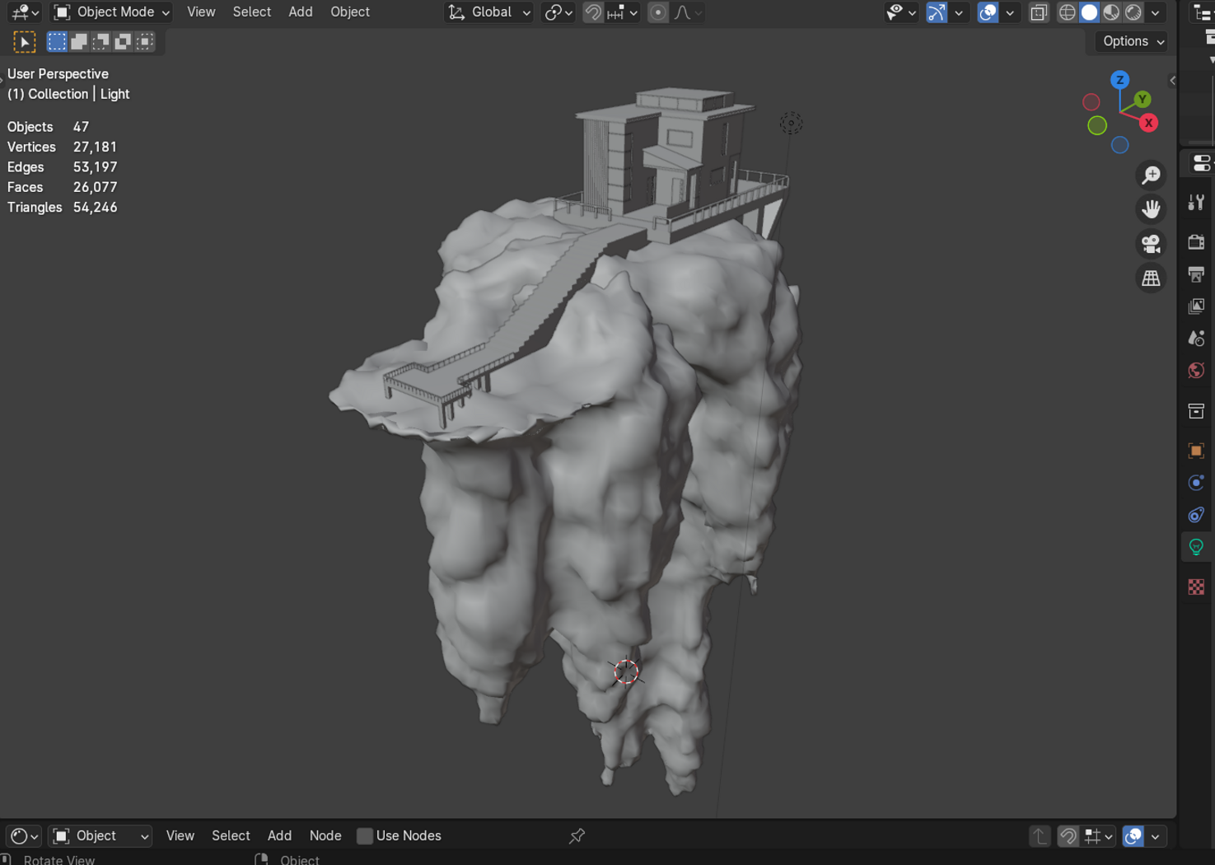Switch perspective/orthographic with the grid icon
1215x865 pixels.
[x=1151, y=278]
